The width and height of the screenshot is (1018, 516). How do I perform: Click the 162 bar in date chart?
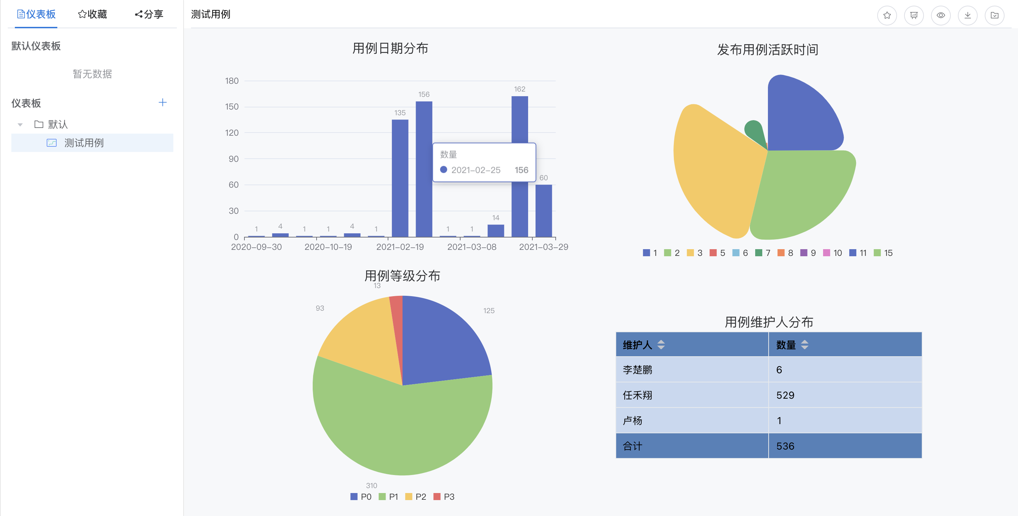pyautogui.click(x=519, y=118)
